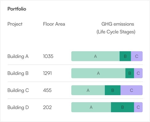The height and width of the screenshot is (122, 150).
Task: Select Building D stage C segment
Action: [138, 107]
